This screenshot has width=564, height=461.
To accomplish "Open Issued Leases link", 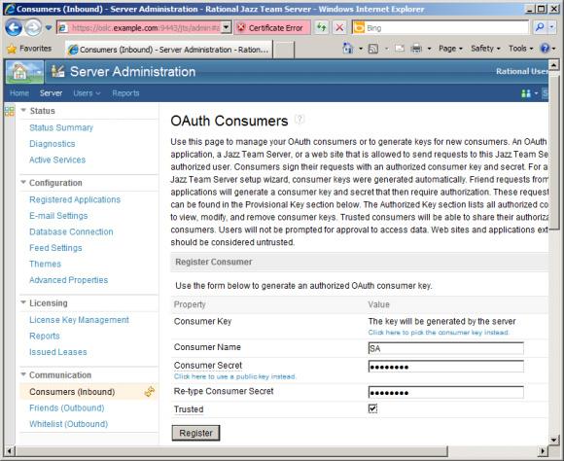I will tap(58, 352).
